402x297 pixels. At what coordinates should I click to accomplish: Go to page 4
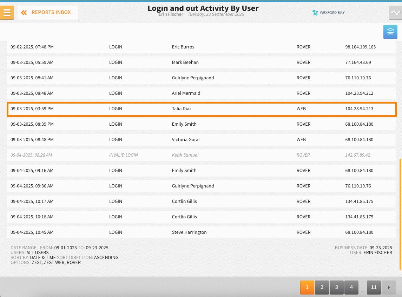tap(351, 287)
